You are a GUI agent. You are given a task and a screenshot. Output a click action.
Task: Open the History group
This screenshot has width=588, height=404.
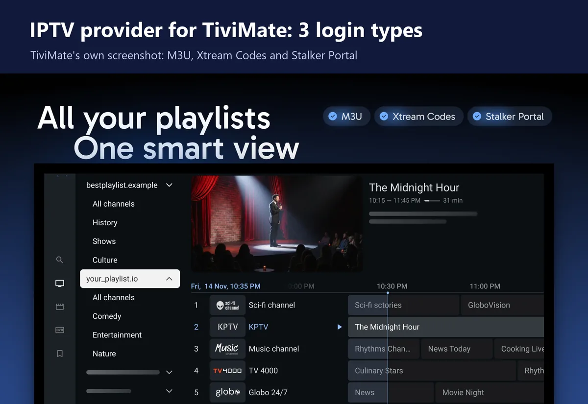(x=105, y=222)
